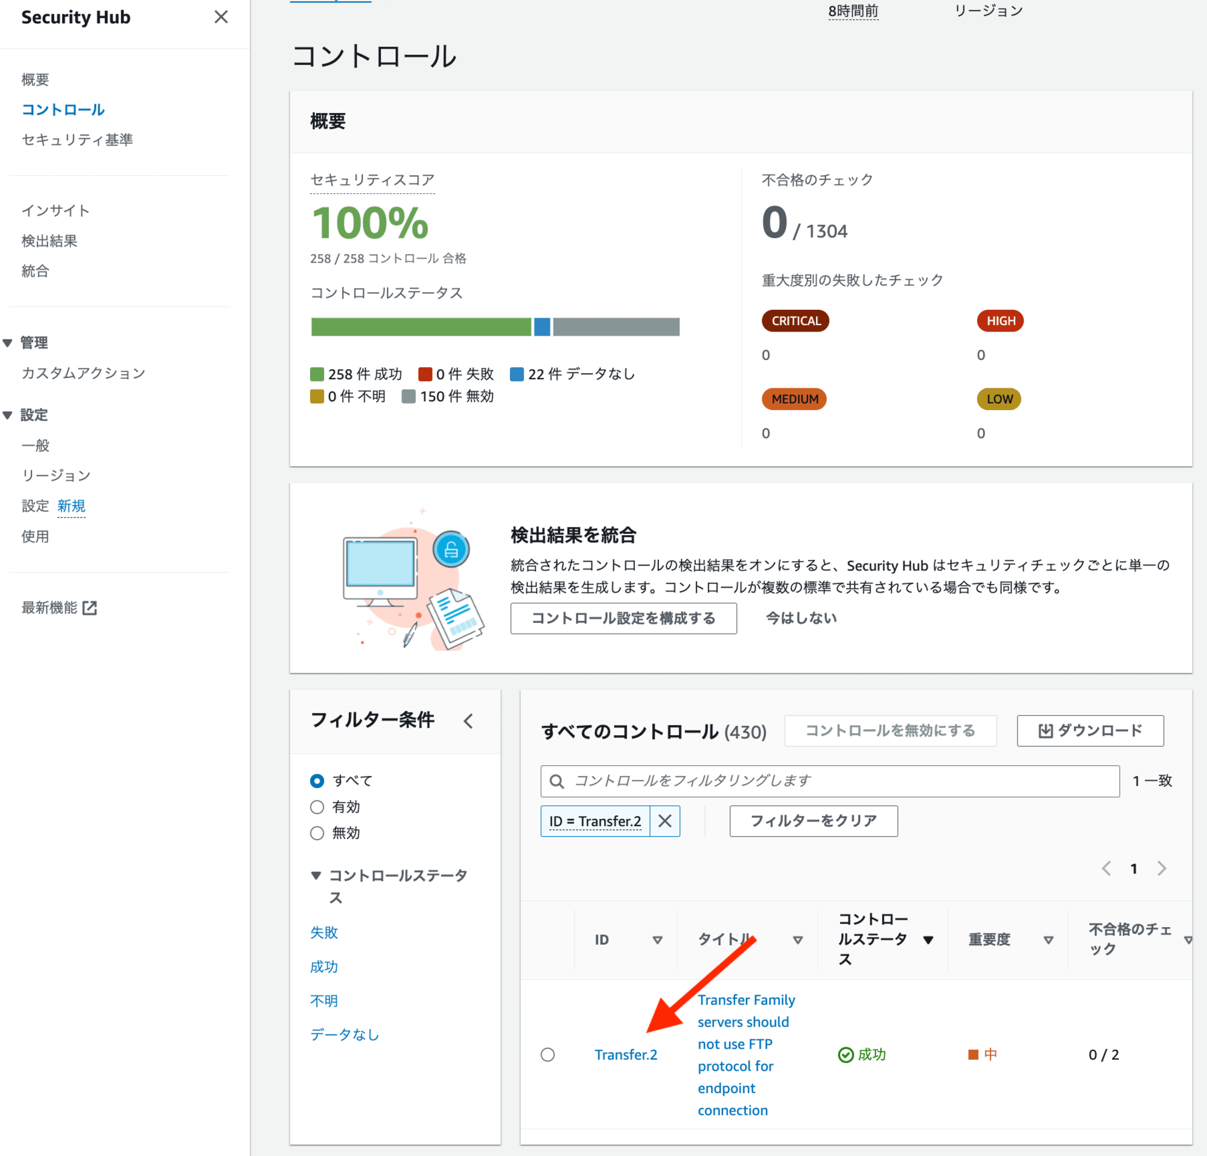The height and width of the screenshot is (1156, 1207).
Task: Open Transfer Family servers title link
Action: point(747,1055)
